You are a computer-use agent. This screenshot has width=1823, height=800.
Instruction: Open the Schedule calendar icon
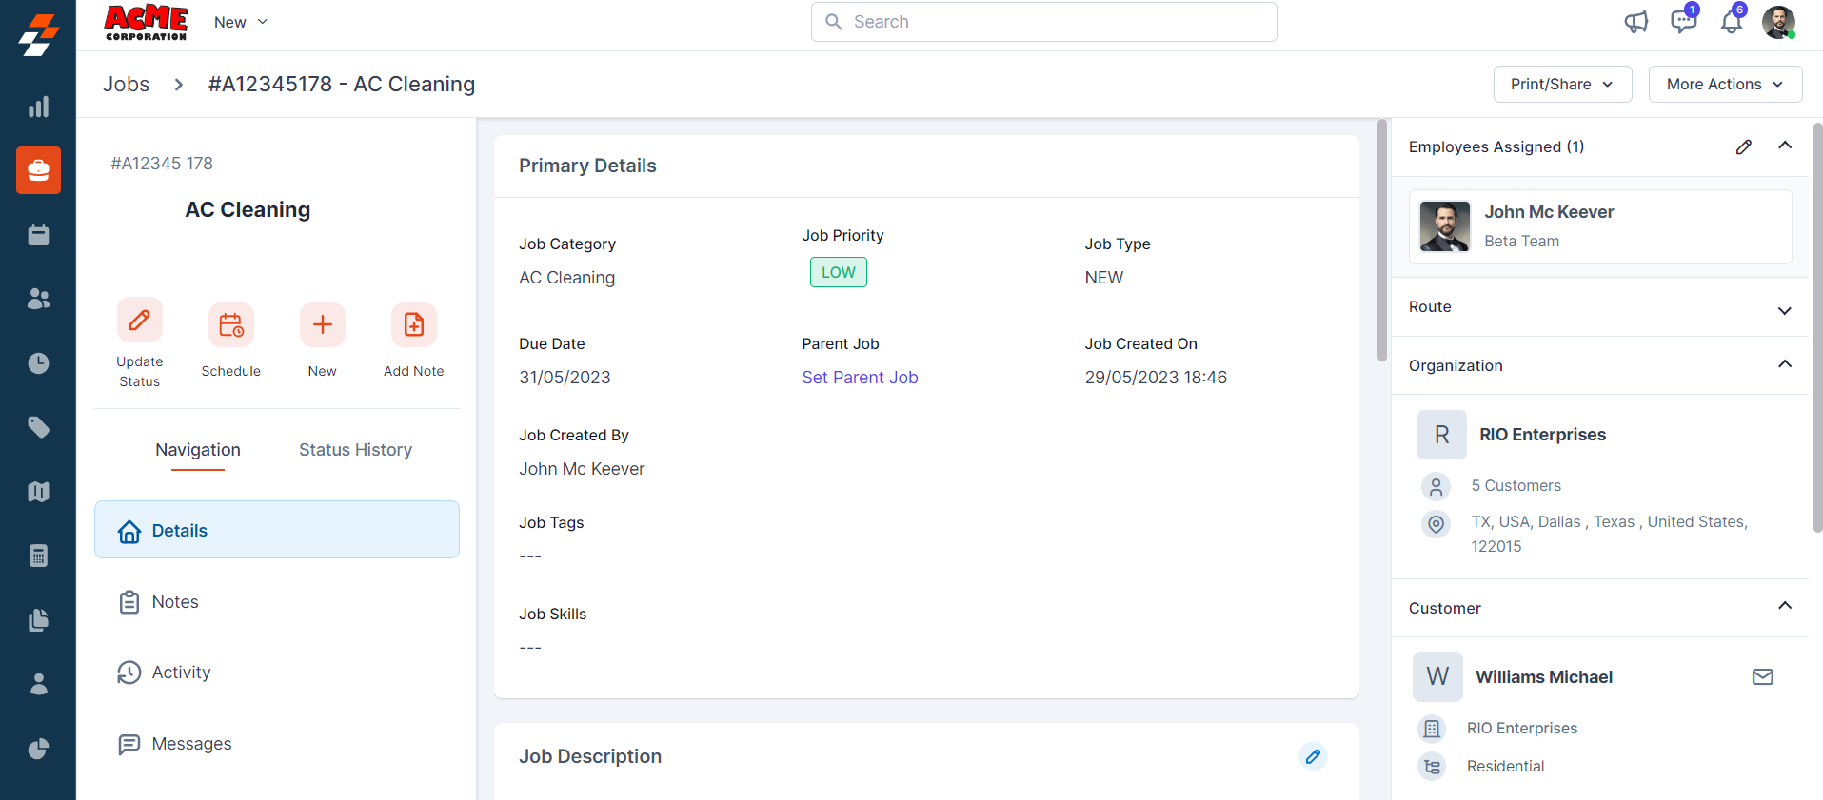(x=230, y=325)
